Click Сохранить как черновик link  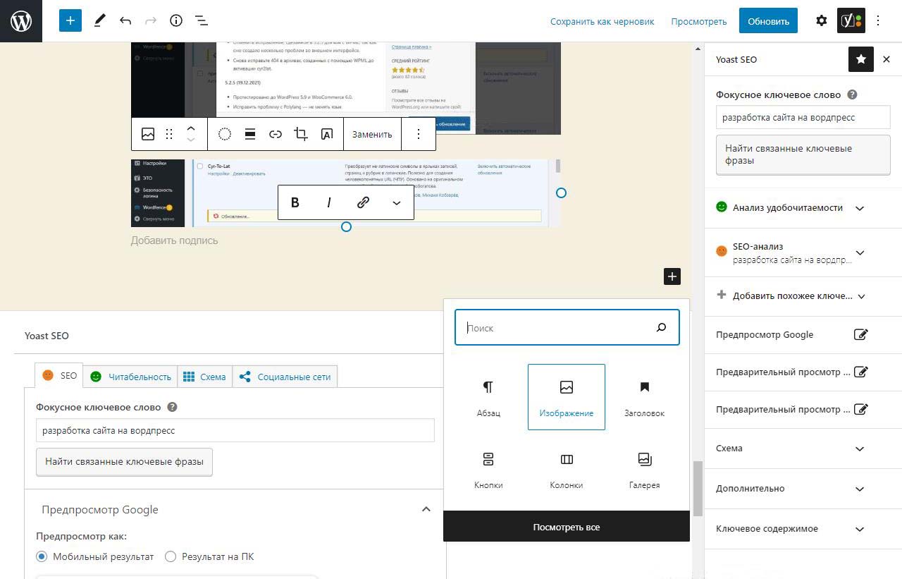click(602, 21)
